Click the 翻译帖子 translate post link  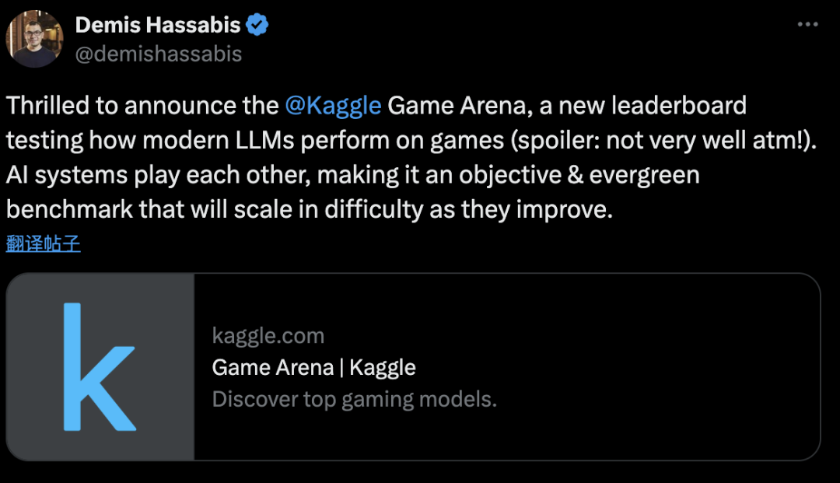43,243
